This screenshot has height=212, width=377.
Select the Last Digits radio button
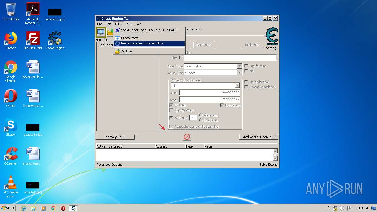pyautogui.click(x=201, y=120)
